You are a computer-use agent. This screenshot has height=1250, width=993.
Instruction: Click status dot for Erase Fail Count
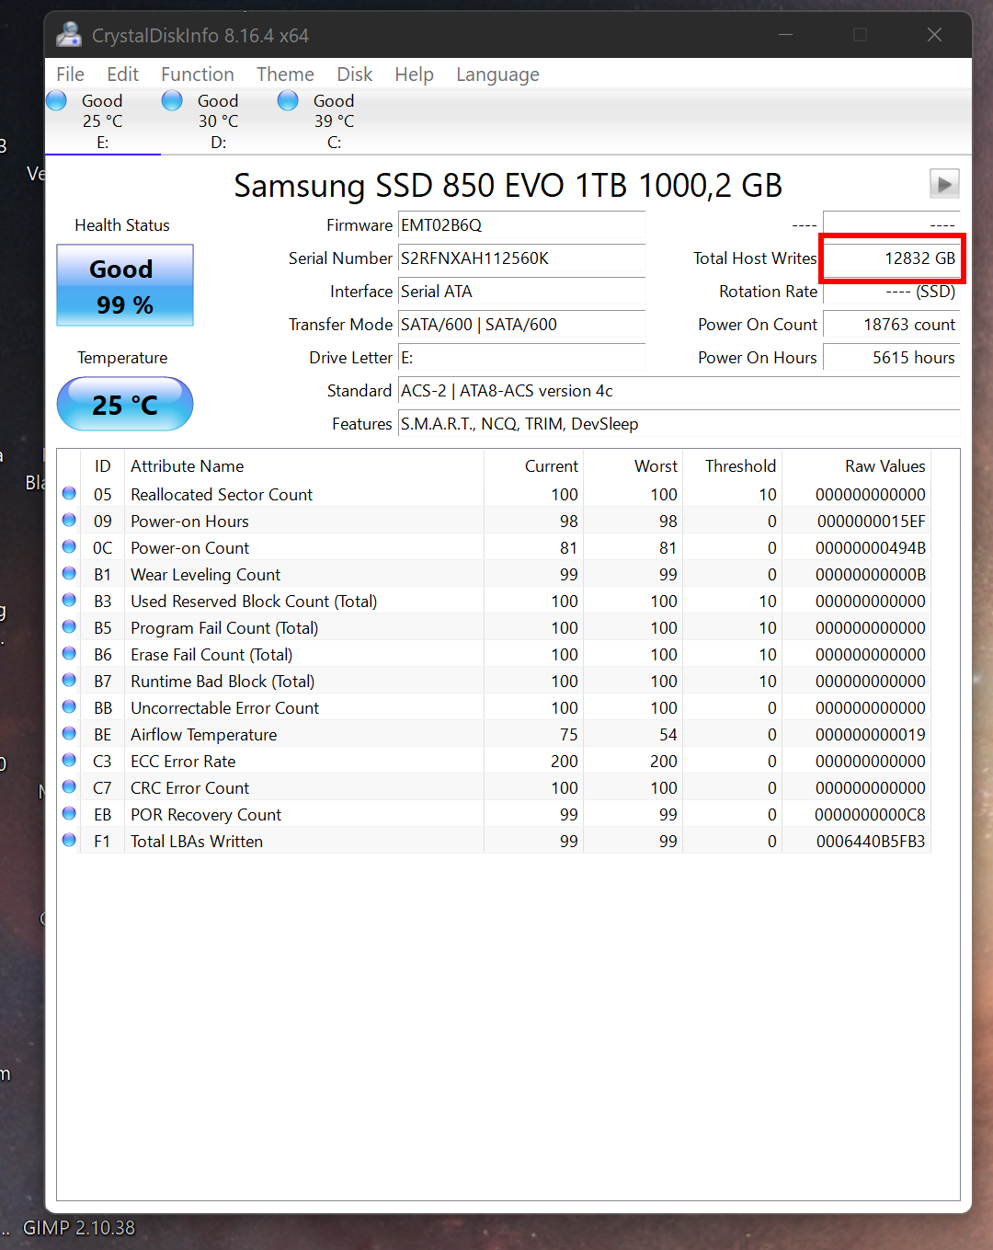pyautogui.click(x=69, y=653)
